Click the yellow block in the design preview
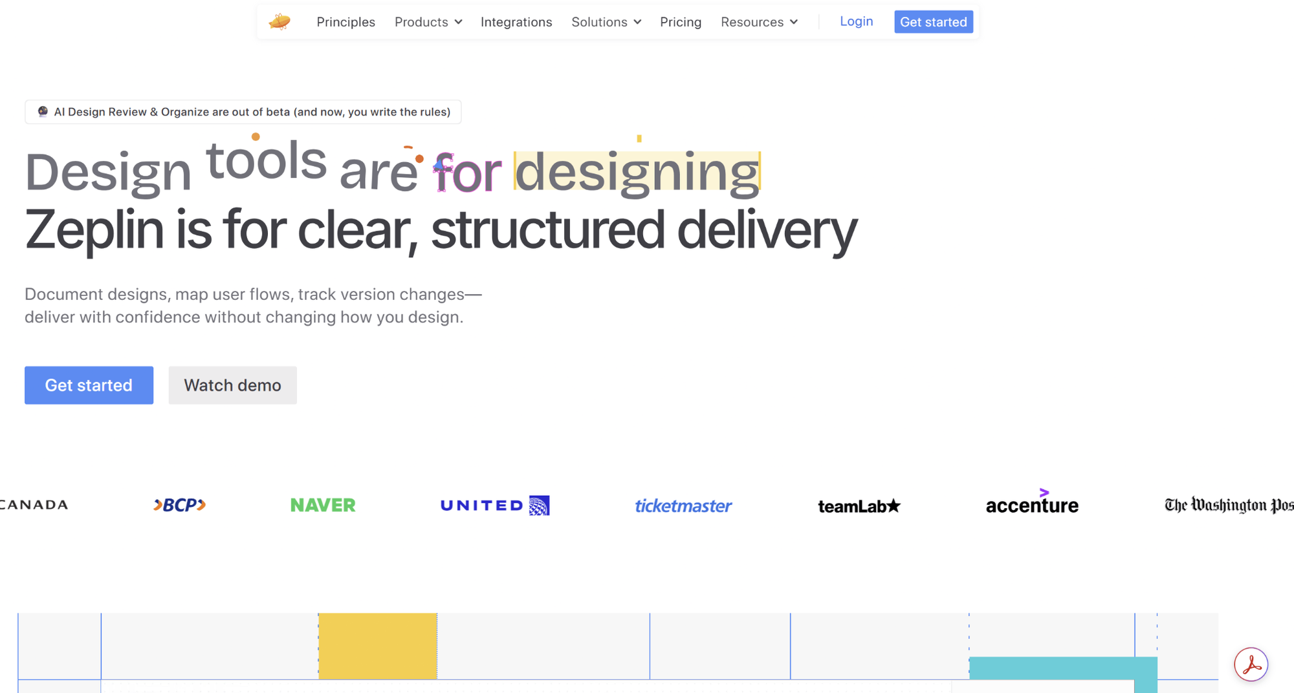This screenshot has width=1294, height=693. pyautogui.click(x=378, y=646)
